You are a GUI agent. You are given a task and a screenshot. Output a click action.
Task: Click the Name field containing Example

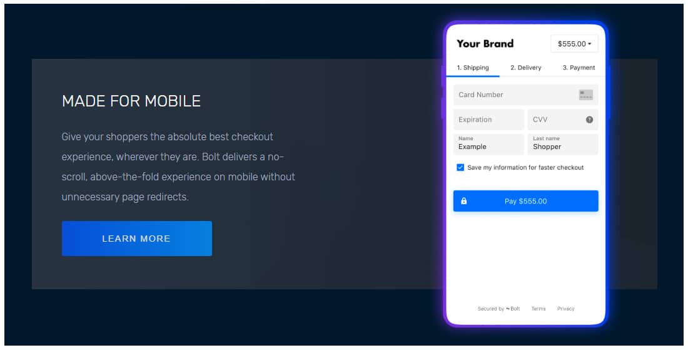click(488, 145)
